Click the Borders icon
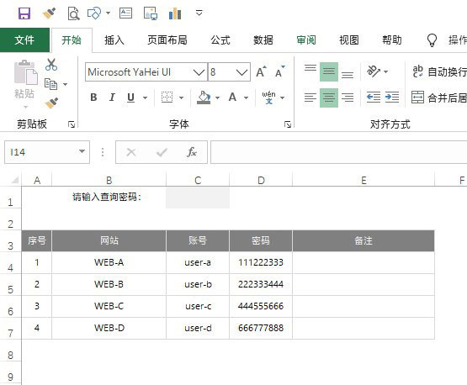This screenshot has width=467, height=385. (x=167, y=97)
